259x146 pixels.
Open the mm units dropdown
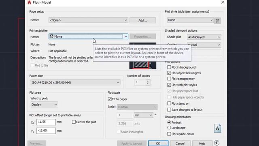pos(143,115)
